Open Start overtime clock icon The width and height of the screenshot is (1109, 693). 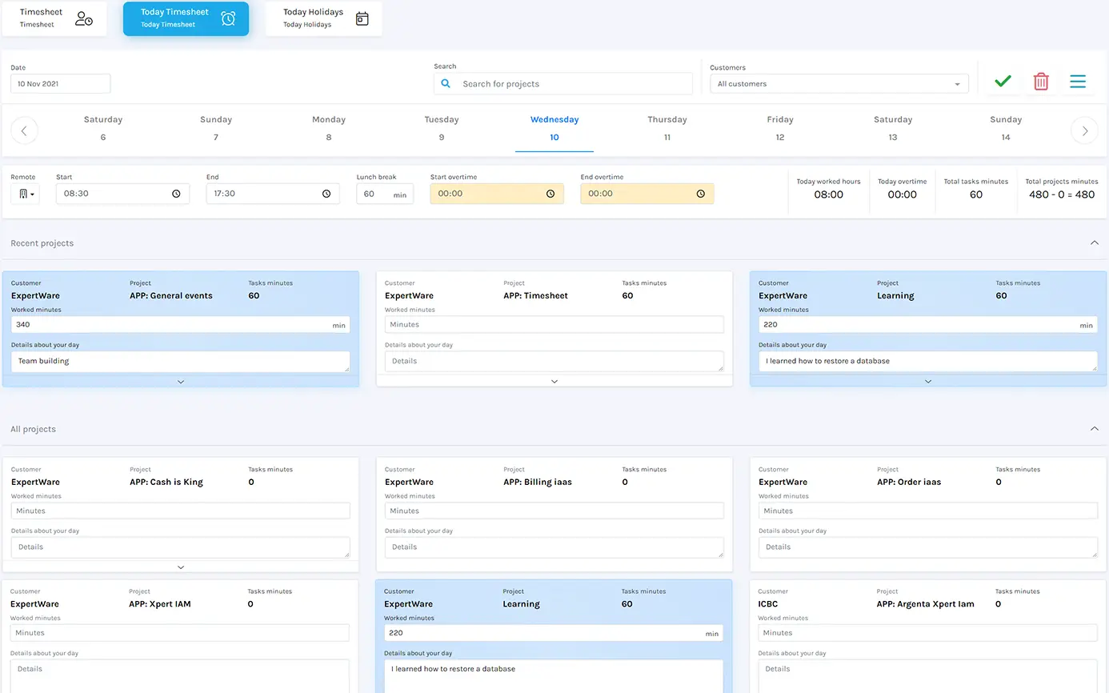[x=550, y=194]
